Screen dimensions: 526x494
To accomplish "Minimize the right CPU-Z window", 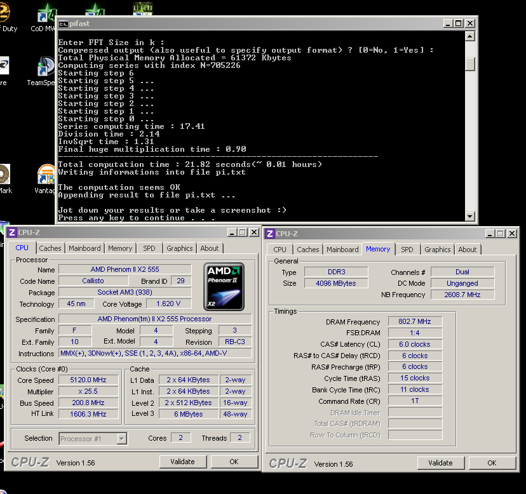I will tap(490, 234).
